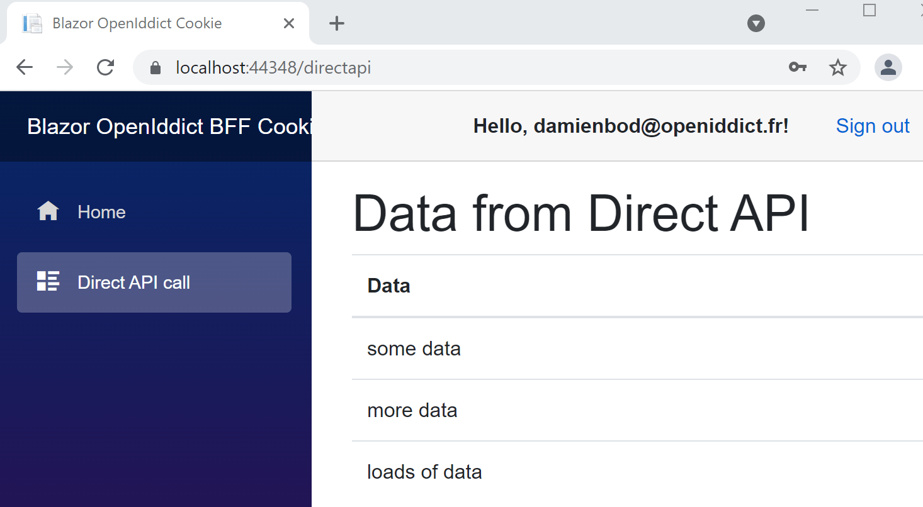Click the padlock site info icon
The height and width of the screenshot is (507, 923).
coord(156,68)
